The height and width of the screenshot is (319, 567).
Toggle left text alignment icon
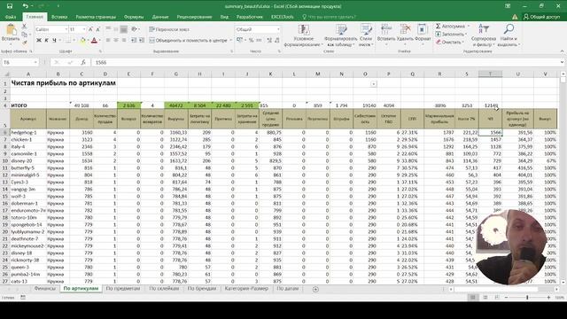(108, 40)
